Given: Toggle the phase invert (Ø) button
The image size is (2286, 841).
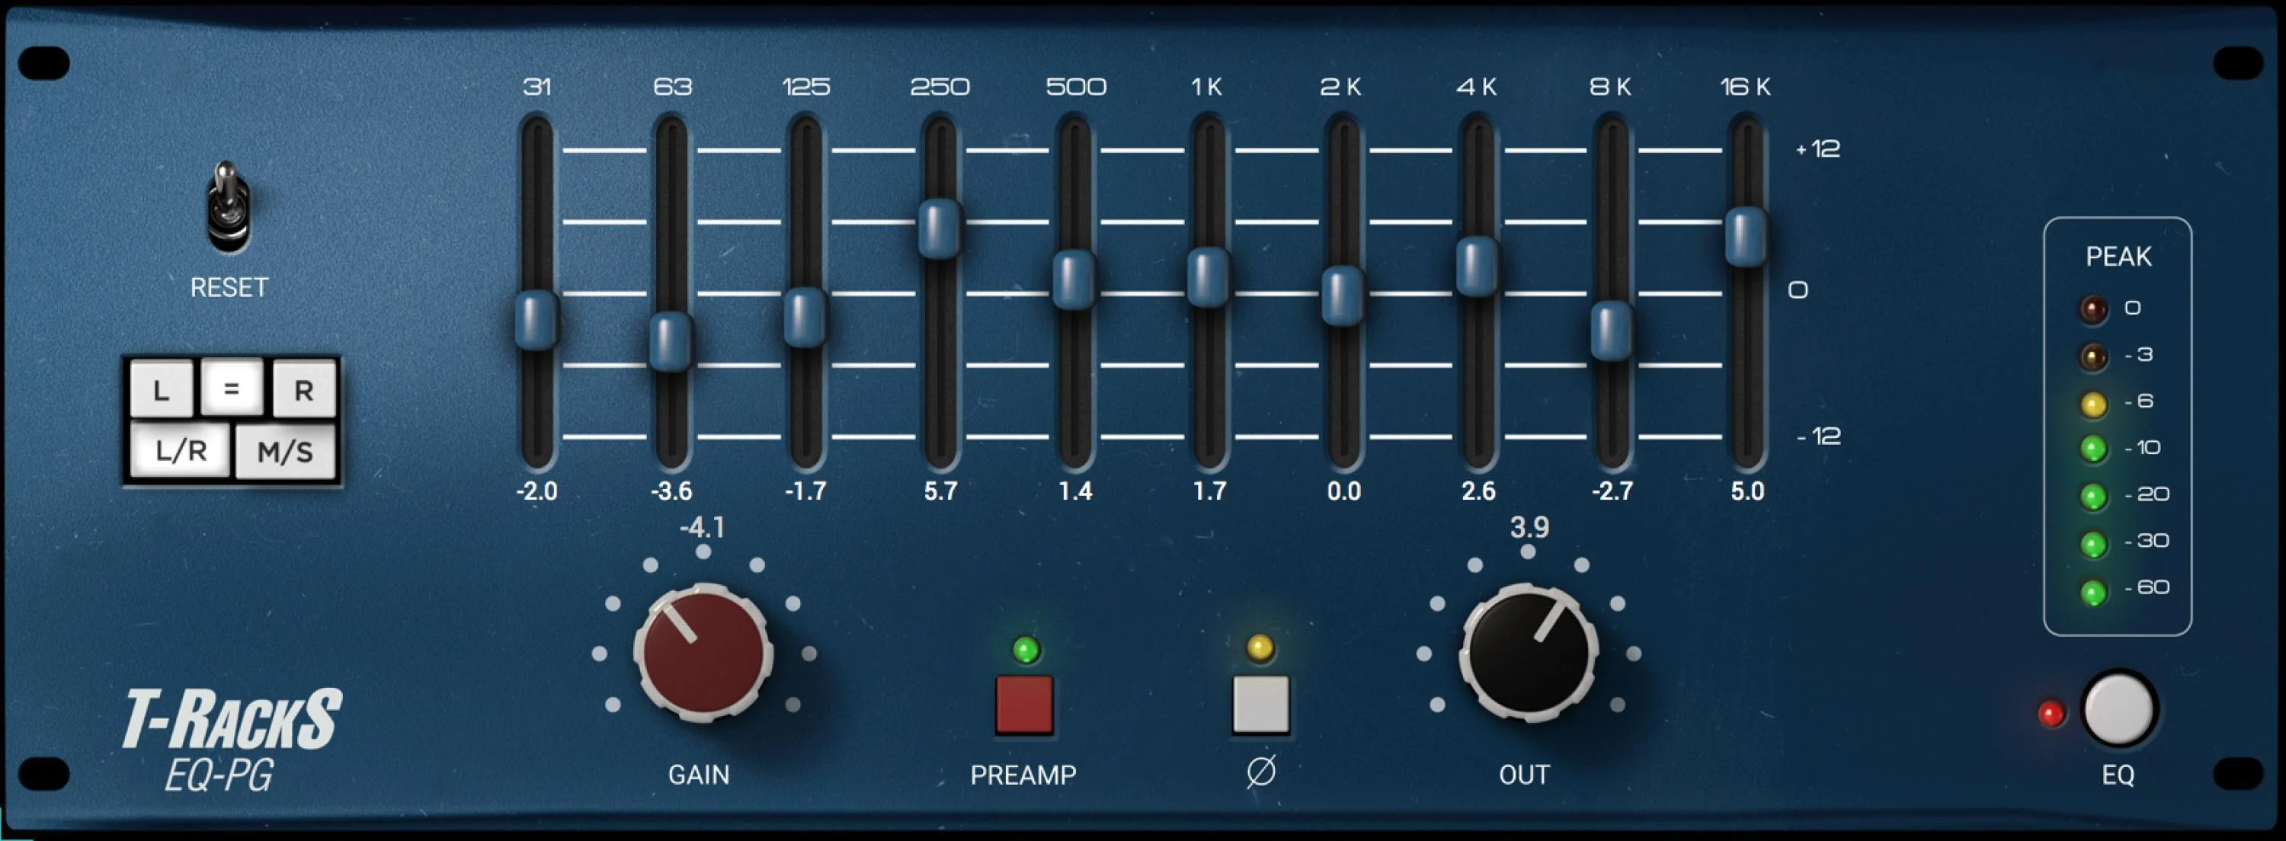Looking at the screenshot, I should tap(1261, 705).
